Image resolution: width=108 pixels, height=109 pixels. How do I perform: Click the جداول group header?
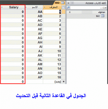point(87,12)
